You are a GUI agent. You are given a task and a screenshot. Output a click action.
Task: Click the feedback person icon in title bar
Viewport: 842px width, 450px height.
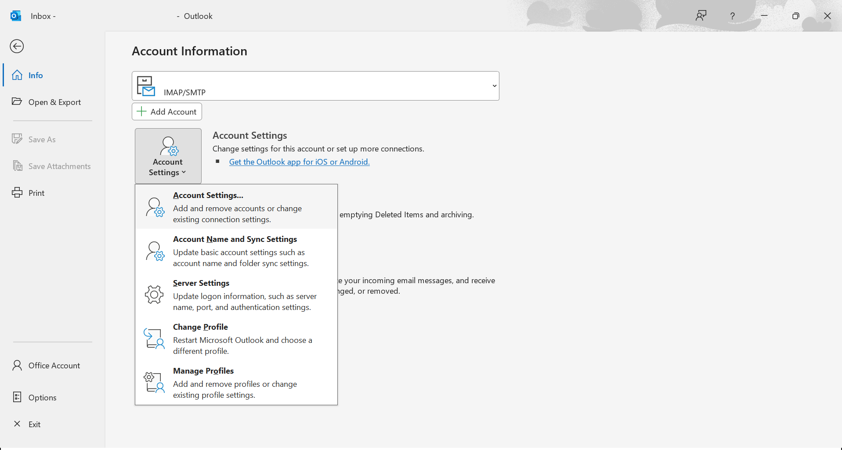coord(701,16)
